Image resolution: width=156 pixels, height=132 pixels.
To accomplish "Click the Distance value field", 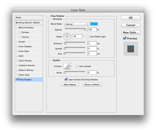I will pyautogui.click(x=92, y=43).
